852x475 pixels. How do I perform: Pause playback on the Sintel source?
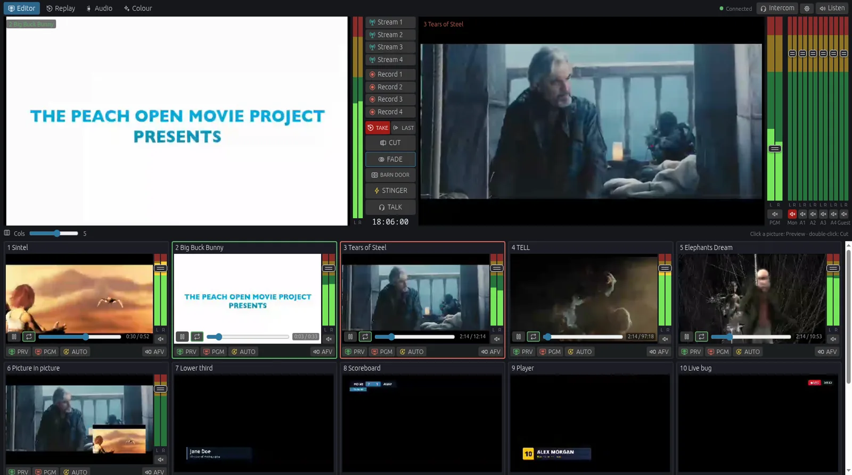(x=14, y=337)
